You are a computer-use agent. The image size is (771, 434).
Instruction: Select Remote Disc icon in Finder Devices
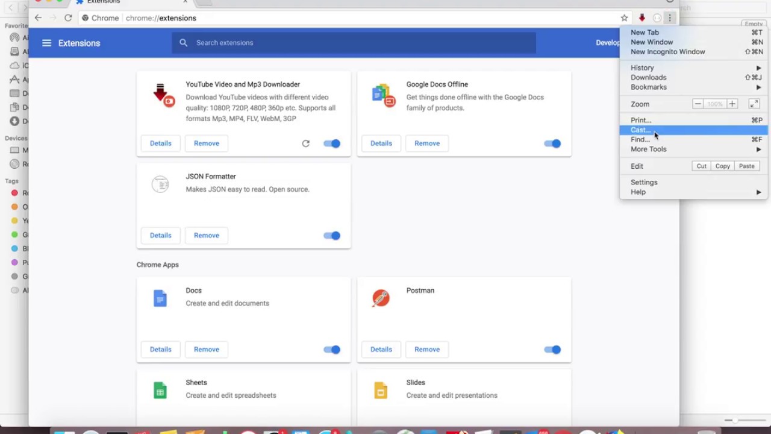pos(15,164)
